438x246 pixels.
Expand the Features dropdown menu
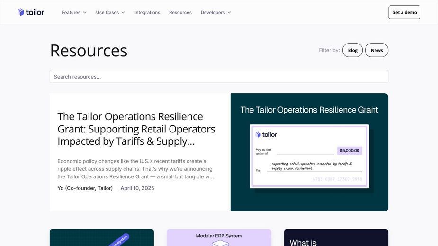(x=74, y=13)
